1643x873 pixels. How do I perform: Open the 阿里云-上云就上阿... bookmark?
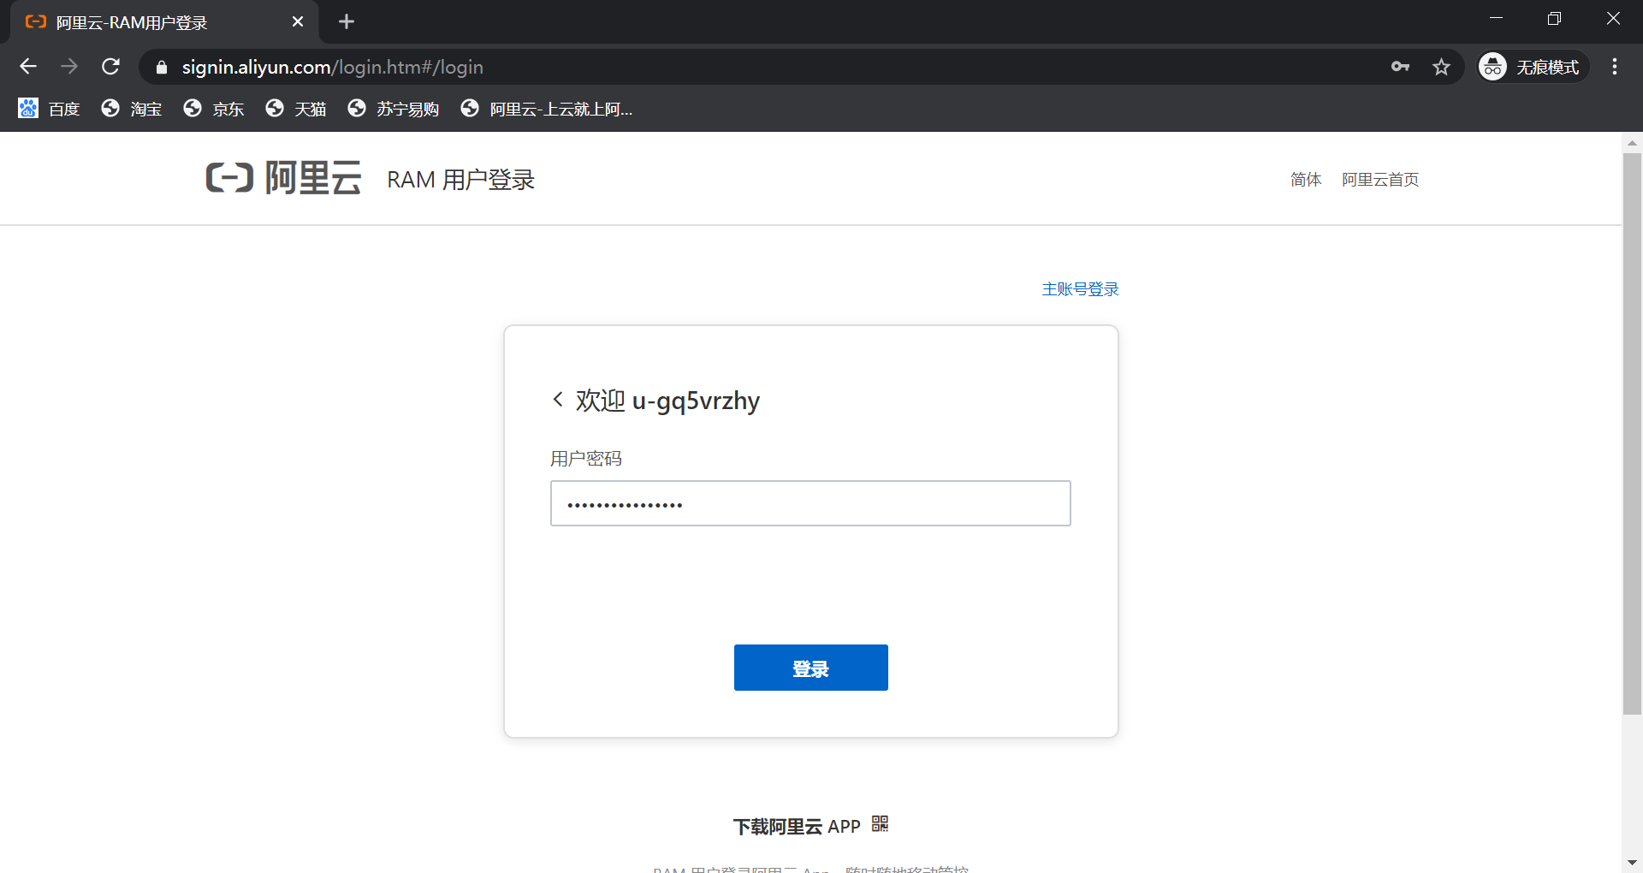tap(547, 109)
